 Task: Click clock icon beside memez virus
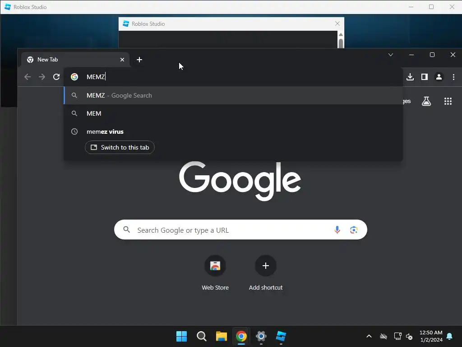pyautogui.click(x=74, y=131)
